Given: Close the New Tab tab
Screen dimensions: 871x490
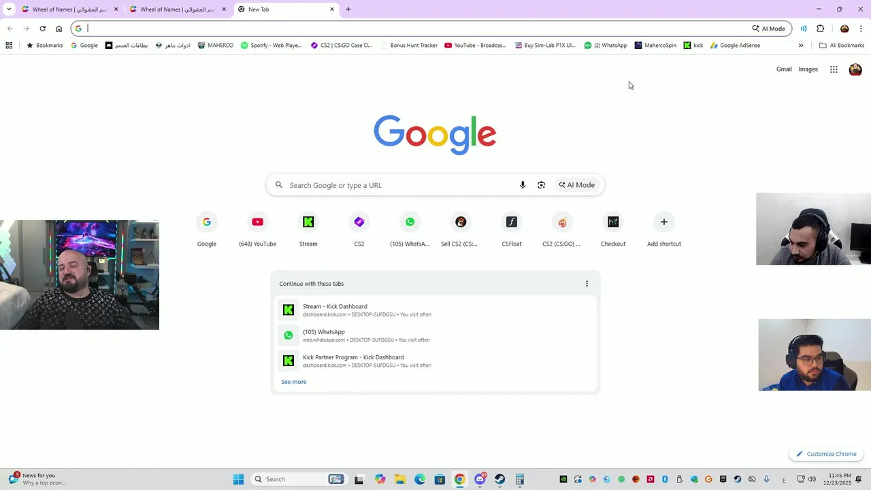Looking at the screenshot, I should (332, 10).
